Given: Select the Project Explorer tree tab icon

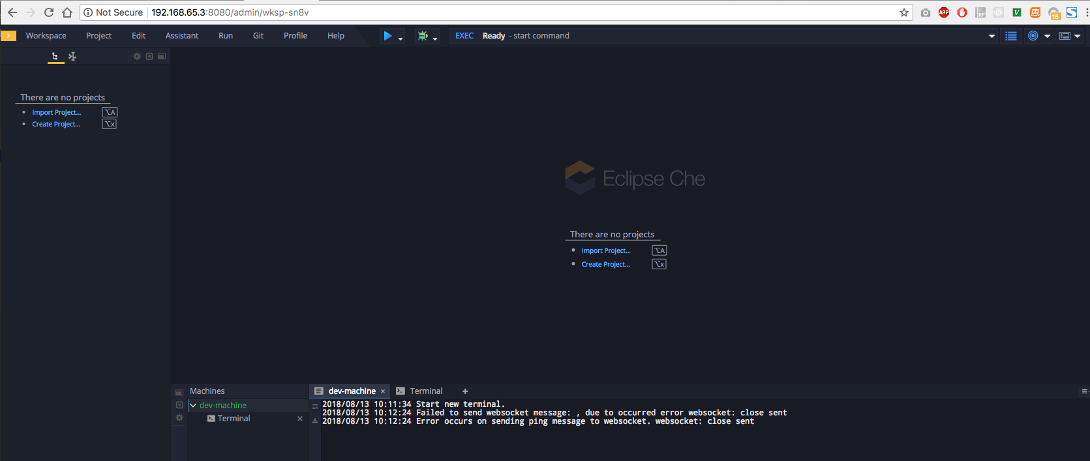Looking at the screenshot, I should coord(55,57).
